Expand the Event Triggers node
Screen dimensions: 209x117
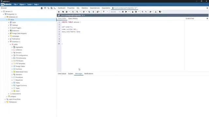pos(9,28)
